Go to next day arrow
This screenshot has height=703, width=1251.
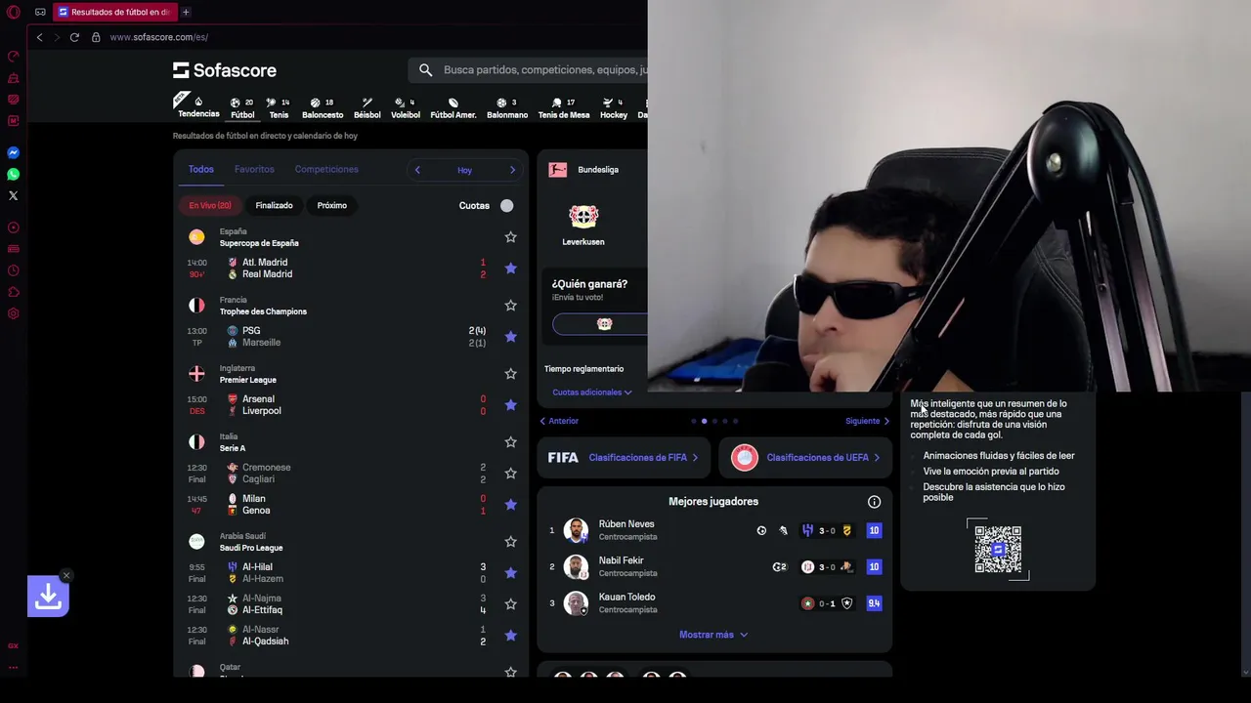tap(512, 170)
